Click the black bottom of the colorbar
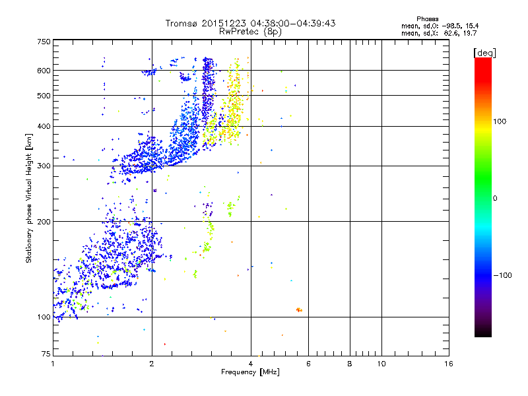This screenshot has width=528, height=396. point(483,332)
